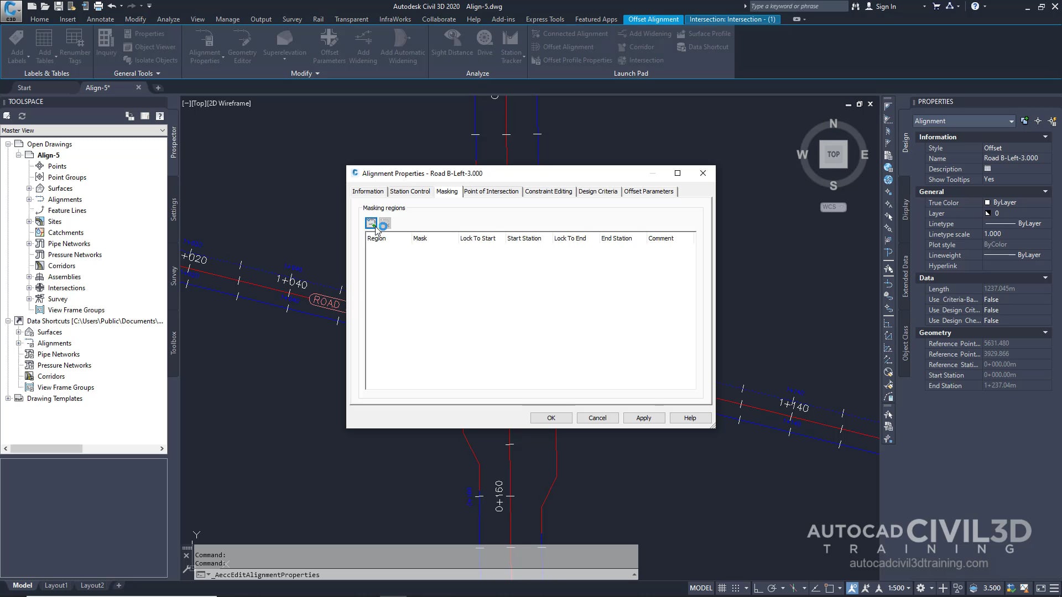Click the Customization menu icon in status bar
This screenshot has width=1062, height=597.
[x=1054, y=588]
